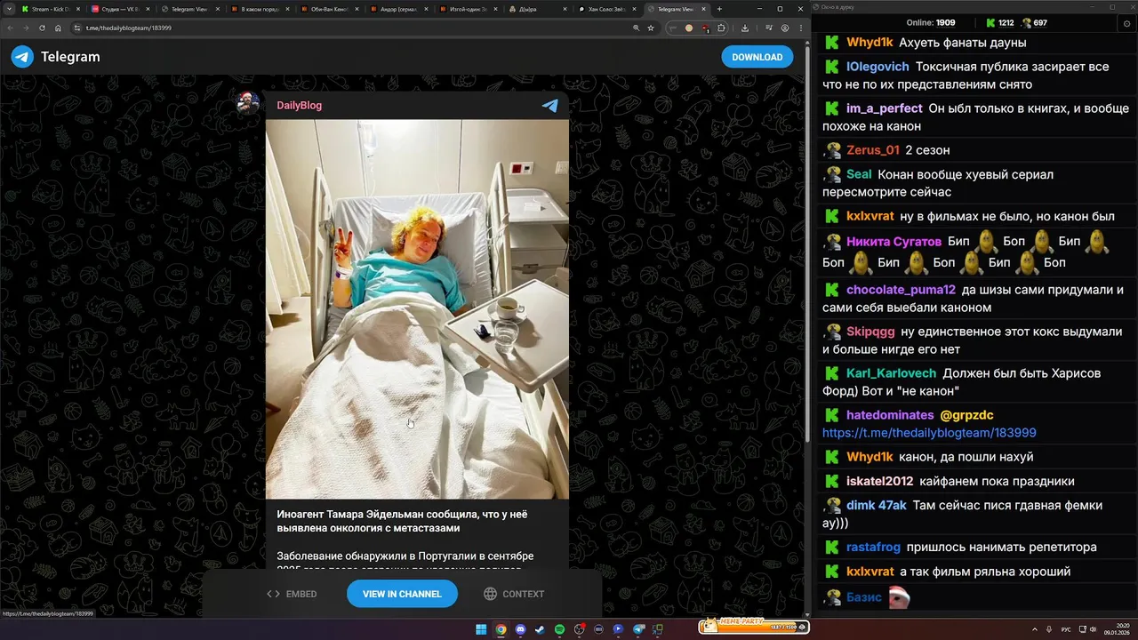
Task: Click the browser home icon
Action: pyautogui.click(x=58, y=28)
